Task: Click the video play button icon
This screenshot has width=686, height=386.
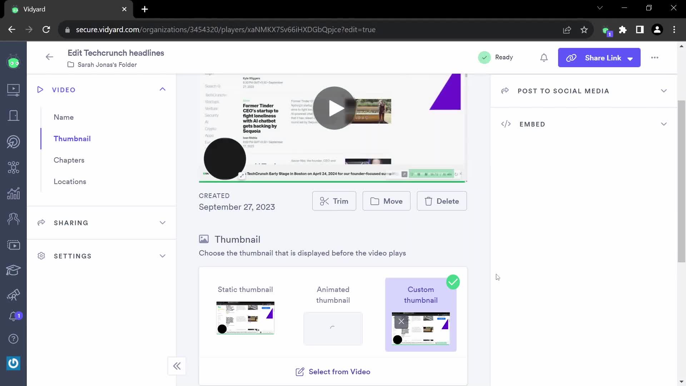Action: [x=334, y=108]
